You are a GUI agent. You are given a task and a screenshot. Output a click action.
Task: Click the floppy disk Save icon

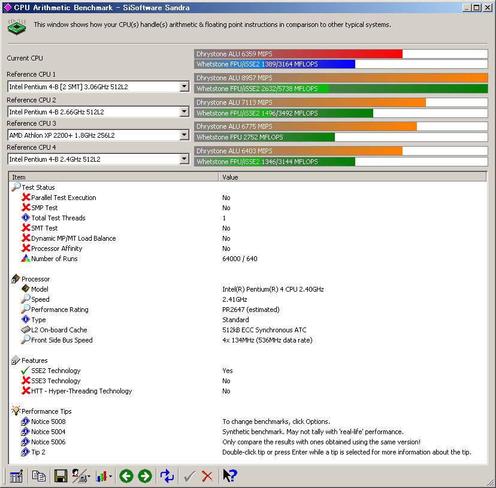coord(61,476)
